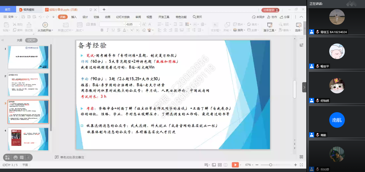The image size is (365, 172).
Task: Switch to the 稻壳模板 tab
Action: coord(28,10)
